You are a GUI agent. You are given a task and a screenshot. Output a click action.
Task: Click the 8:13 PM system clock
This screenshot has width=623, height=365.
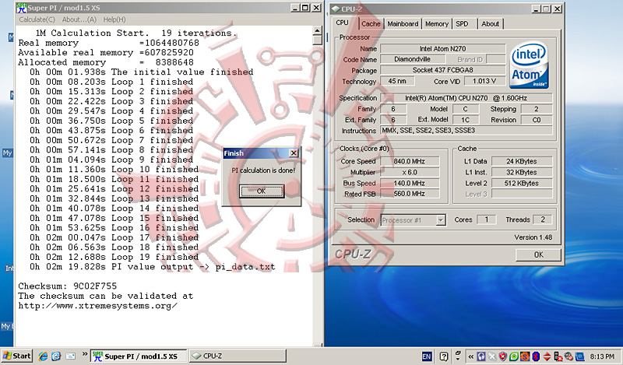coord(602,356)
